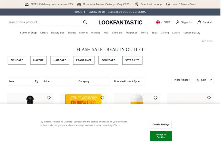Open Cookie Settings
Image resolution: width=223 pixels, height=157 pixels.
pyautogui.click(x=161, y=125)
